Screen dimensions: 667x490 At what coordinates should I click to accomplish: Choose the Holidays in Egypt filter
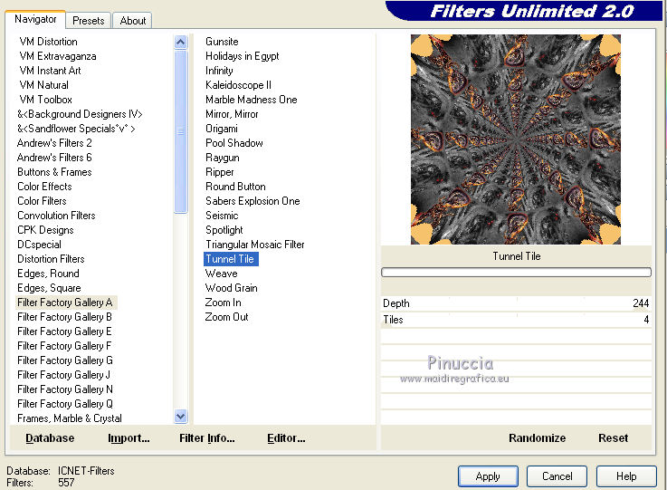[x=242, y=56]
